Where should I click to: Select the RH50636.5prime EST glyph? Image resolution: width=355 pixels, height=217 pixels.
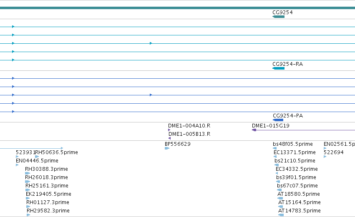(37, 157)
